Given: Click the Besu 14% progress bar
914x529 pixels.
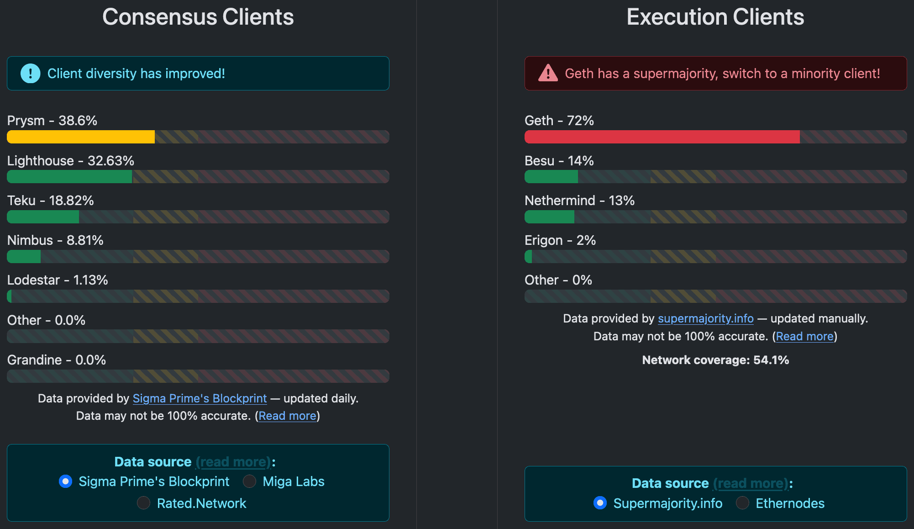Looking at the screenshot, I should tap(551, 177).
